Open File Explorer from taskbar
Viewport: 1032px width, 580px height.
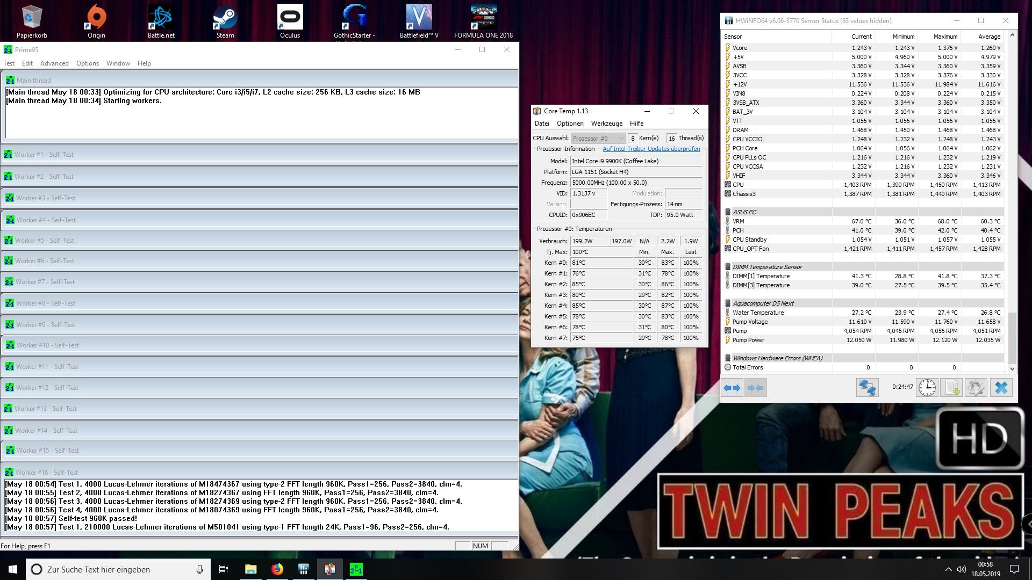[250, 569]
